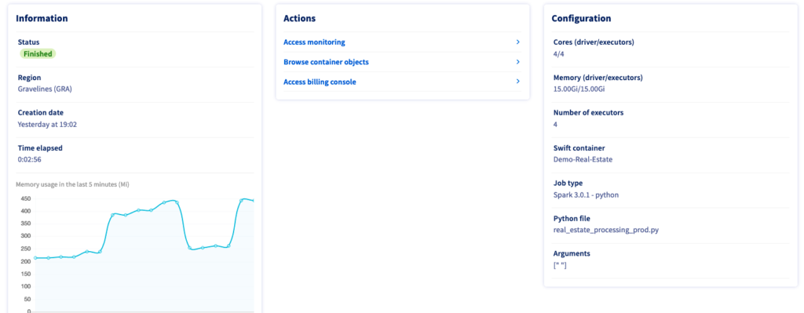Open the Access monitoring link

(314, 42)
